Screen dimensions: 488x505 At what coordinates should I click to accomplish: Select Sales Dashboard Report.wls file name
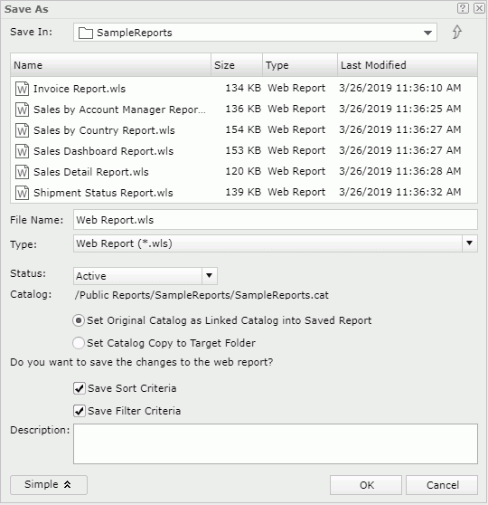pos(103,151)
